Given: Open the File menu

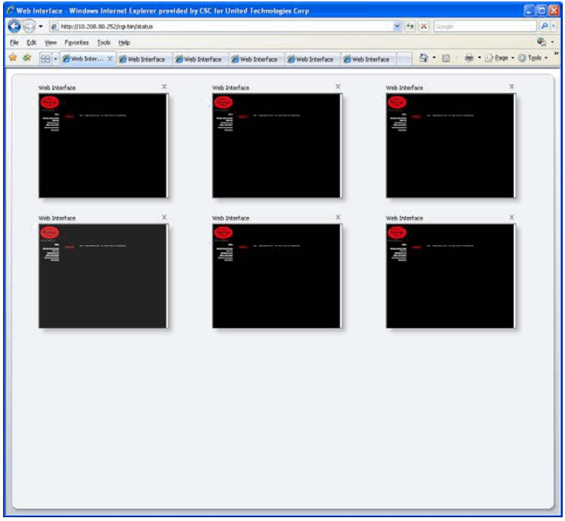Looking at the screenshot, I should click(14, 43).
